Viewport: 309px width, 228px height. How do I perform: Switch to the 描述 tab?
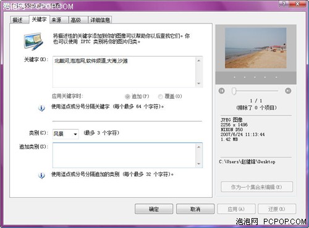(19, 20)
